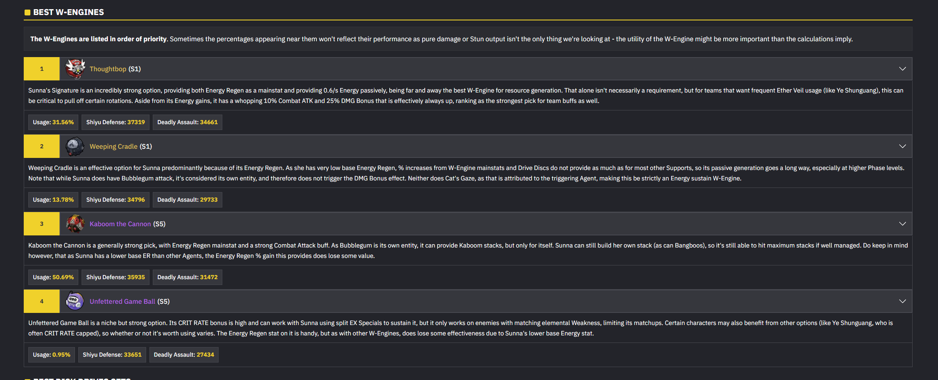Image resolution: width=938 pixels, height=380 pixels.
Task: Click the yellow rank 1 badge
Action: [42, 69]
